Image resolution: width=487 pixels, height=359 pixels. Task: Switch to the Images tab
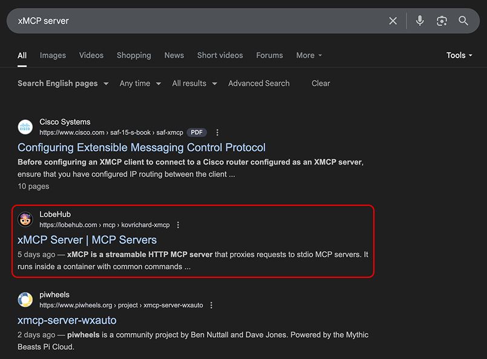click(53, 55)
